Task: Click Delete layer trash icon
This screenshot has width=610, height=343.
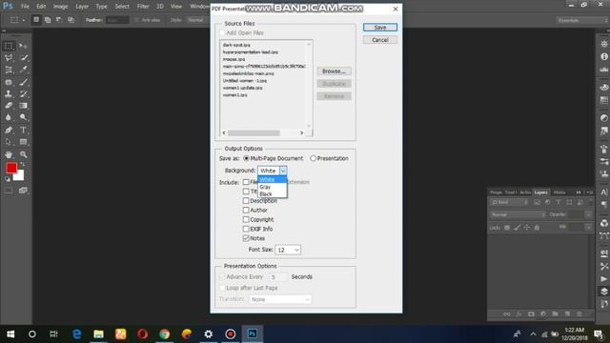Action: click(x=579, y=313)
